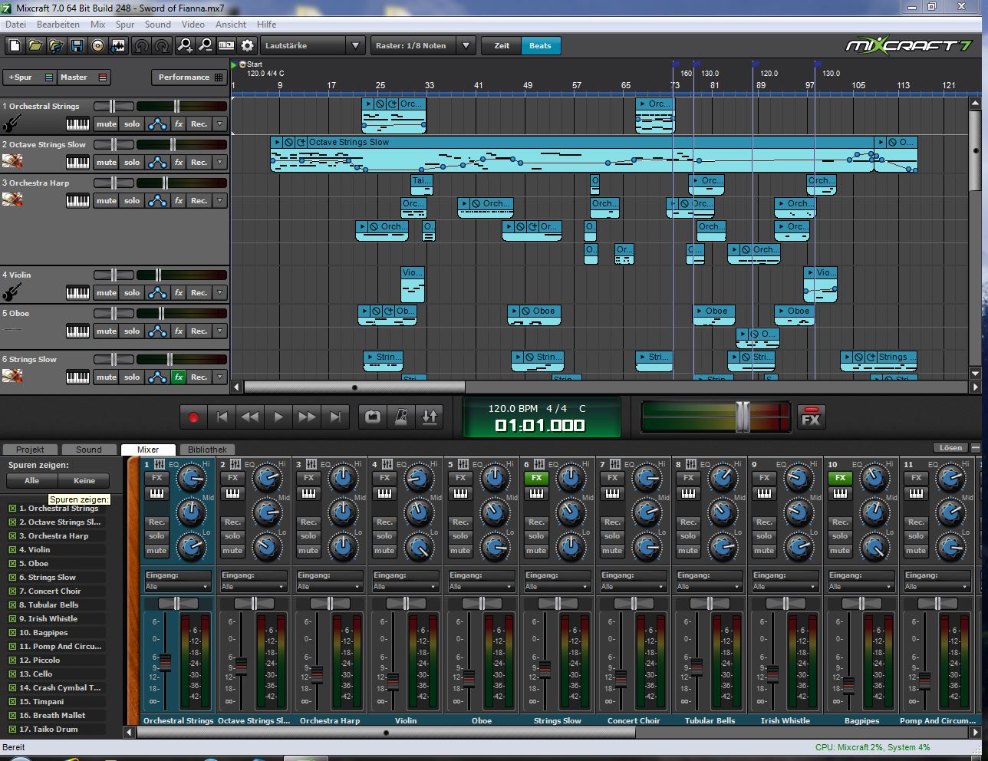Click the Burn CD disc icon

97,46
